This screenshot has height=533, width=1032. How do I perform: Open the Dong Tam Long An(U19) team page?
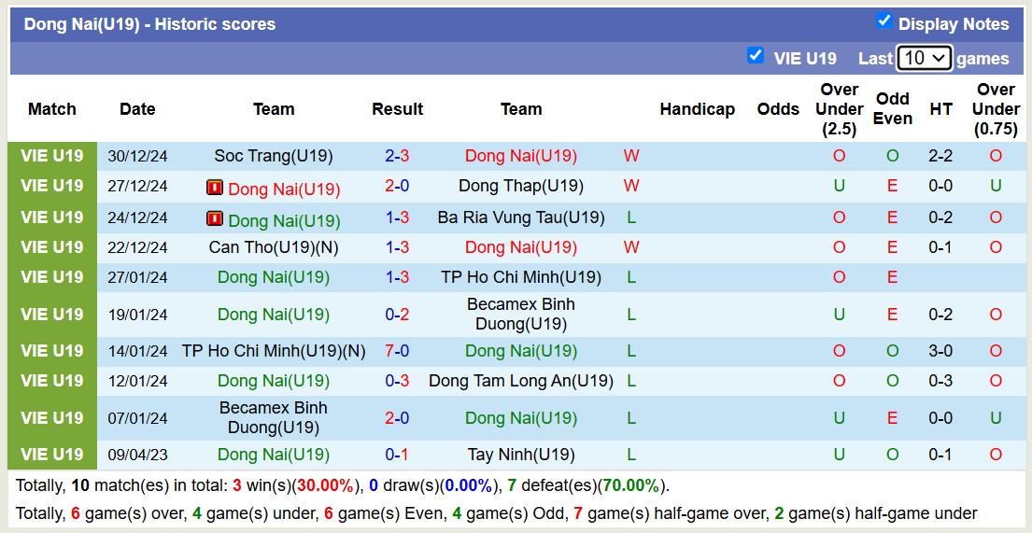(x=520, y=381)
